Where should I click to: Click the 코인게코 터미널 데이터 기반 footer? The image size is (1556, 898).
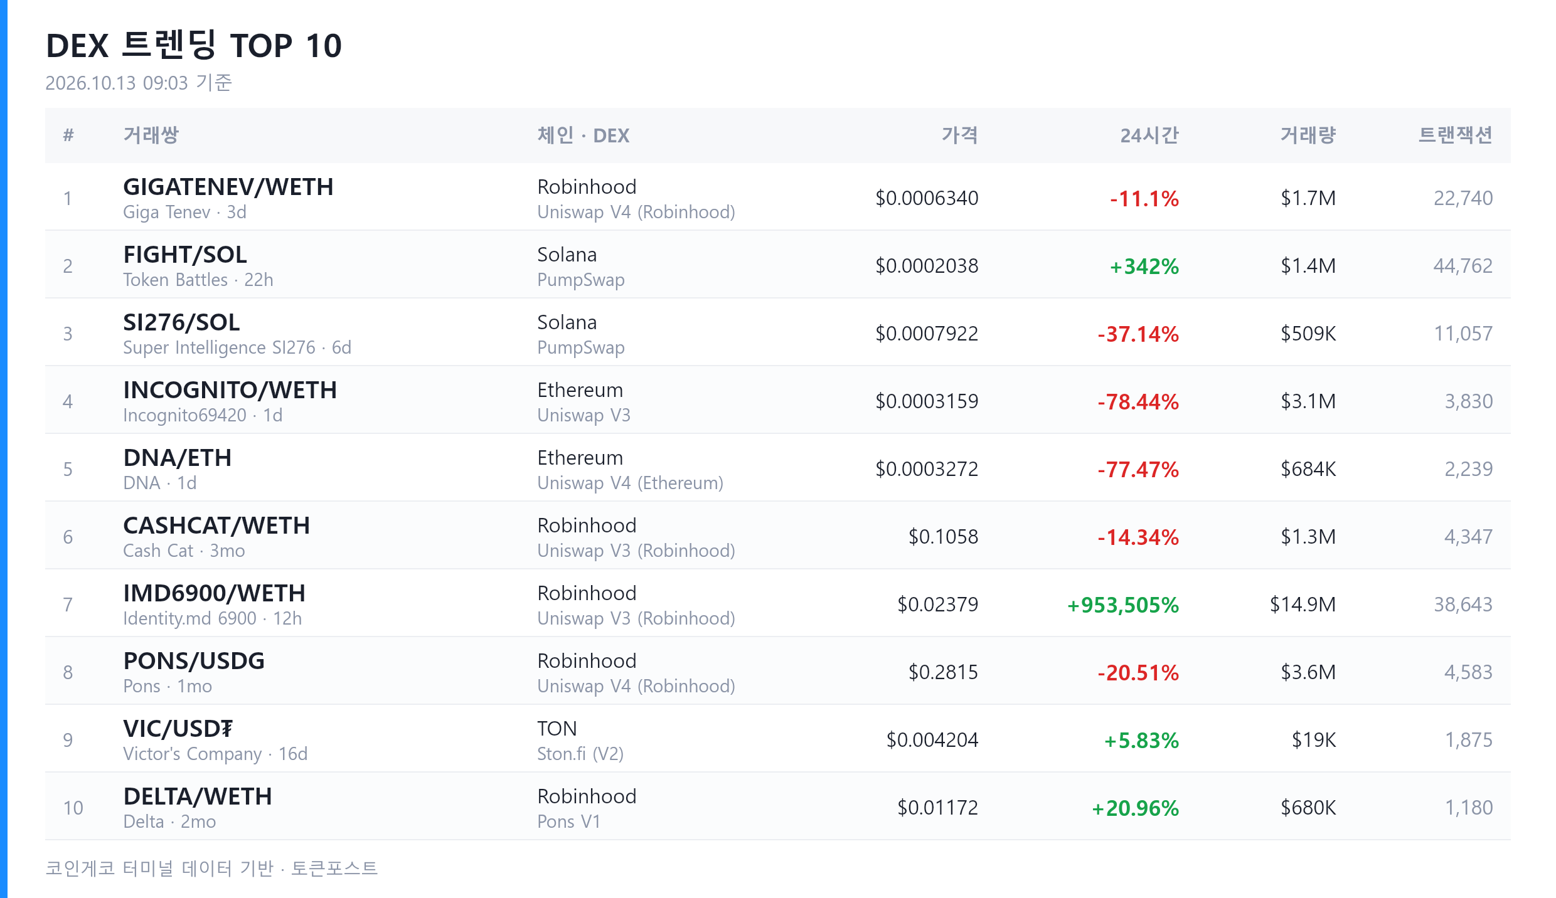[159, 869]
